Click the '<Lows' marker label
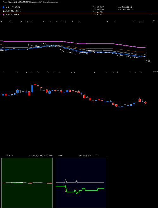 click(x=155, y=71)
